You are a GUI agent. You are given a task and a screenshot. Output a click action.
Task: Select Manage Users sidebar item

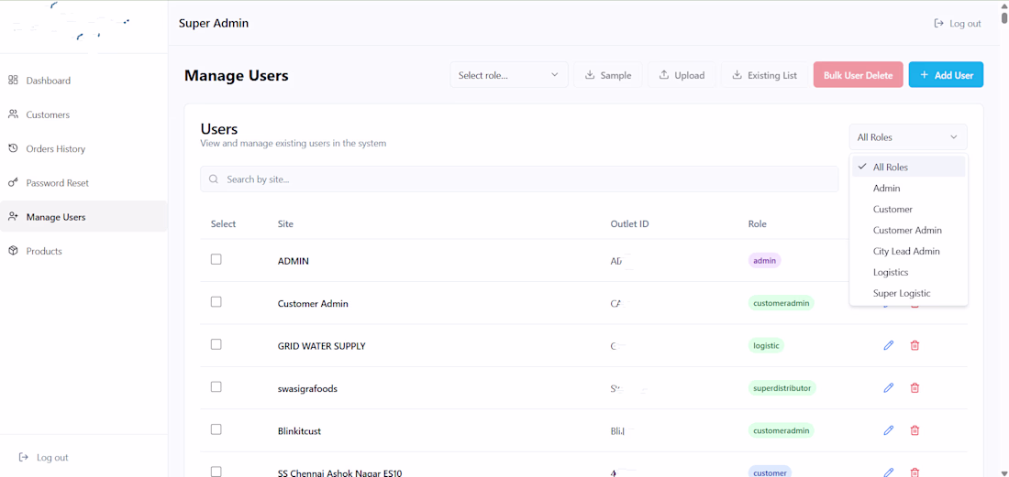83,216
